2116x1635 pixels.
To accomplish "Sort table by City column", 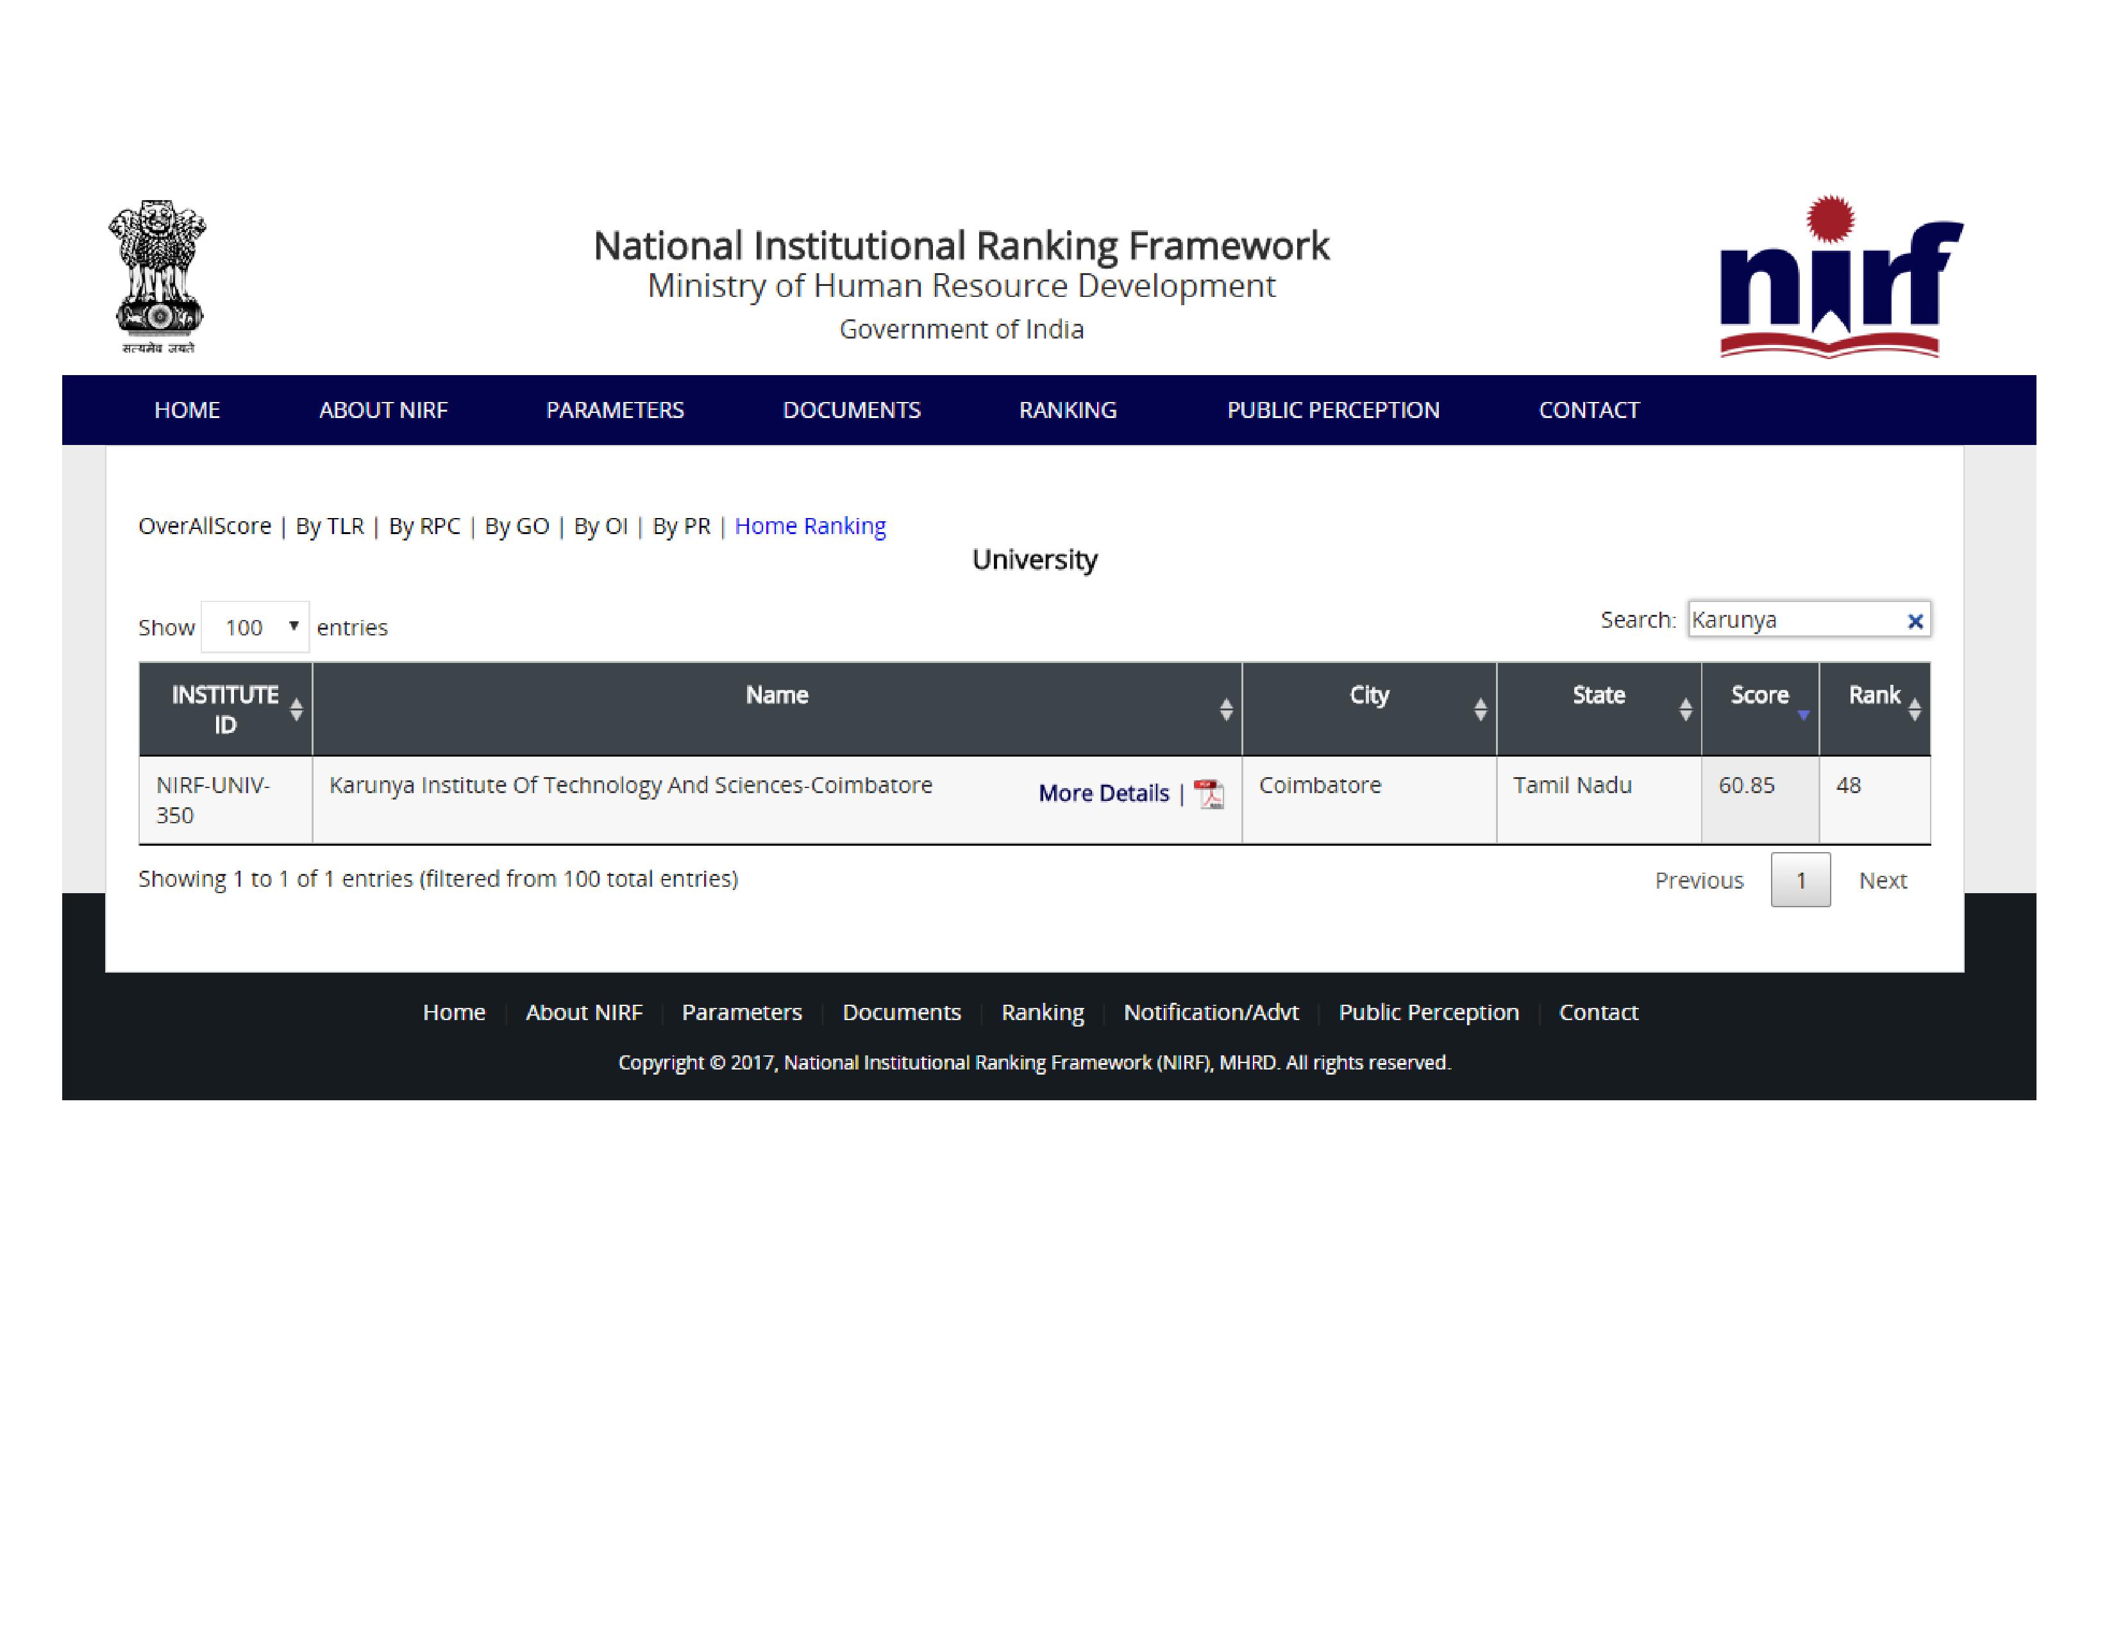I will click(x=1369, y=710).
